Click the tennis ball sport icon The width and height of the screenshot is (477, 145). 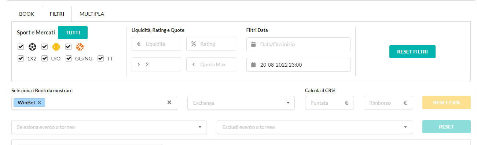(56, 47)
